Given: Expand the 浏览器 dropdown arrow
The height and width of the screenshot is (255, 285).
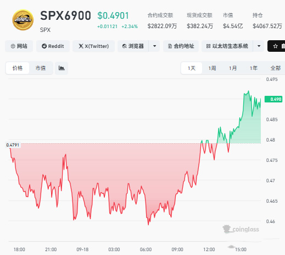Looking at the screenshot, I should [x=154, y=46].
